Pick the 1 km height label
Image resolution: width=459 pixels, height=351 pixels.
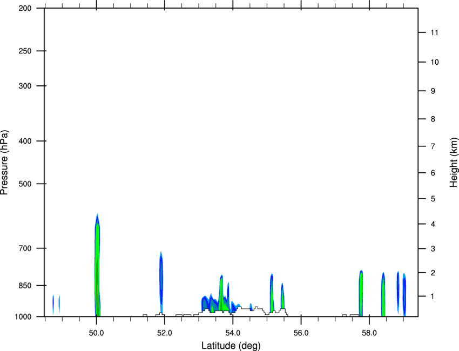[x=433, y=296]
